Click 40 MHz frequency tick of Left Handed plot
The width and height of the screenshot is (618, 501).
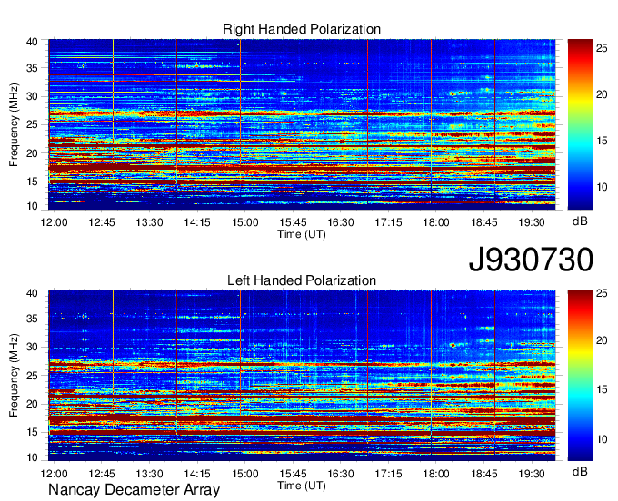coord(33,293)
